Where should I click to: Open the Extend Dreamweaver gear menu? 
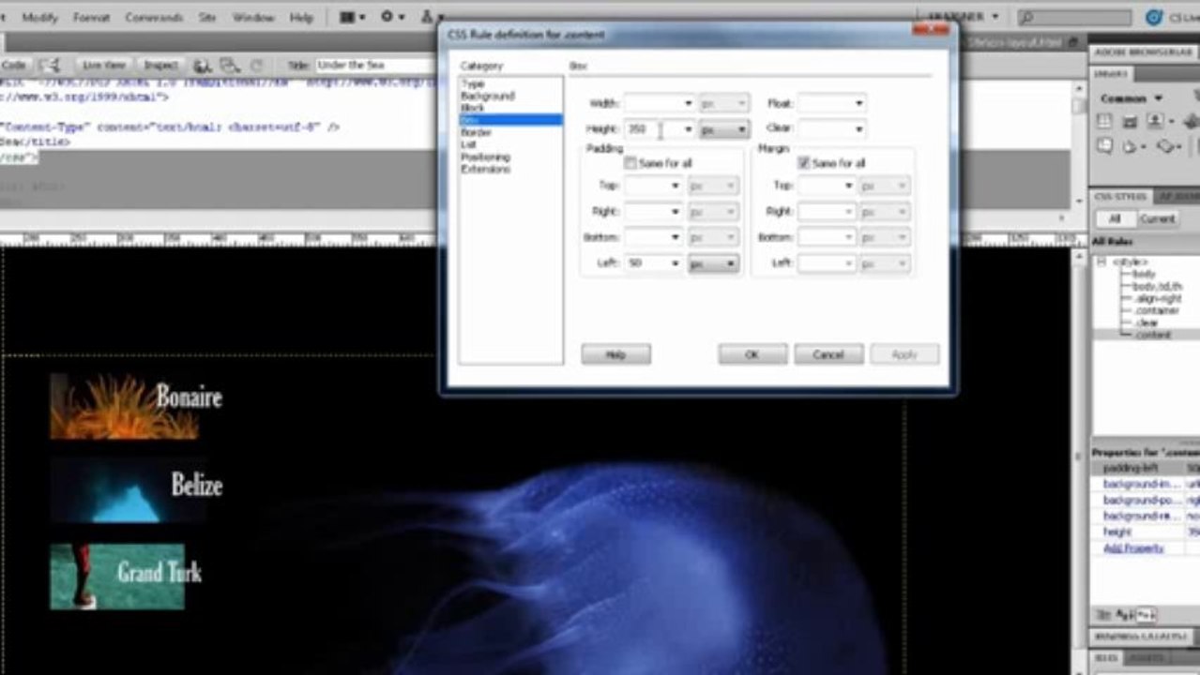pos(391,17)
